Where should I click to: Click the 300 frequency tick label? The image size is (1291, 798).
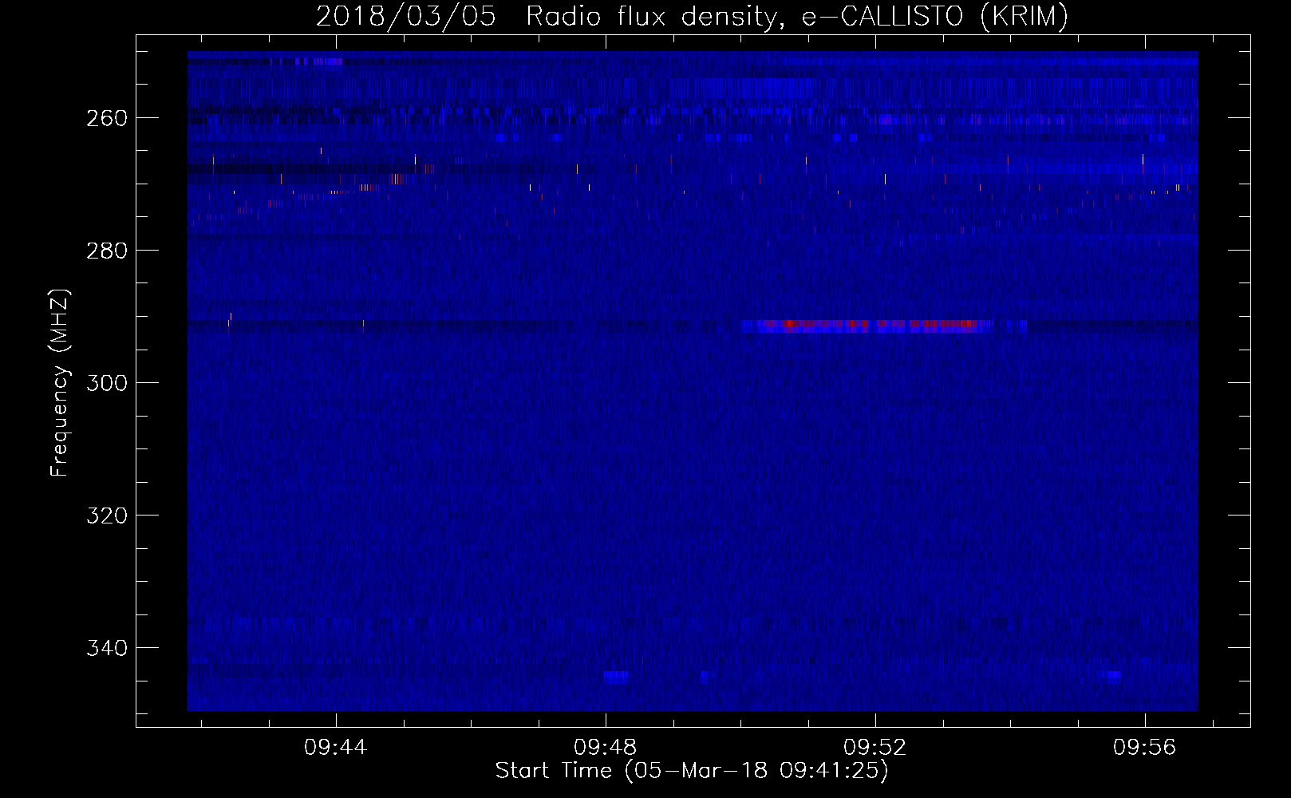click(107, 383)
